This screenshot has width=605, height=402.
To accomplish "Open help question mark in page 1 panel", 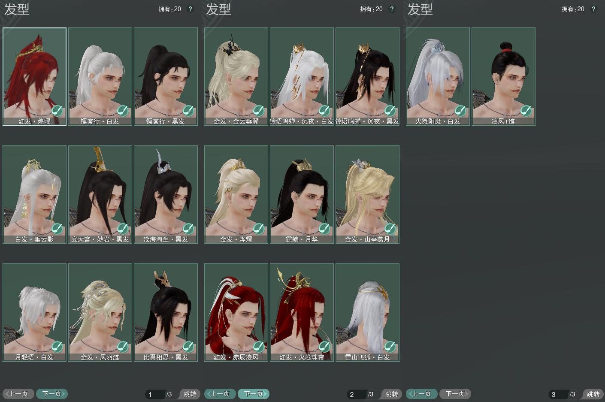I will [190, 9].
